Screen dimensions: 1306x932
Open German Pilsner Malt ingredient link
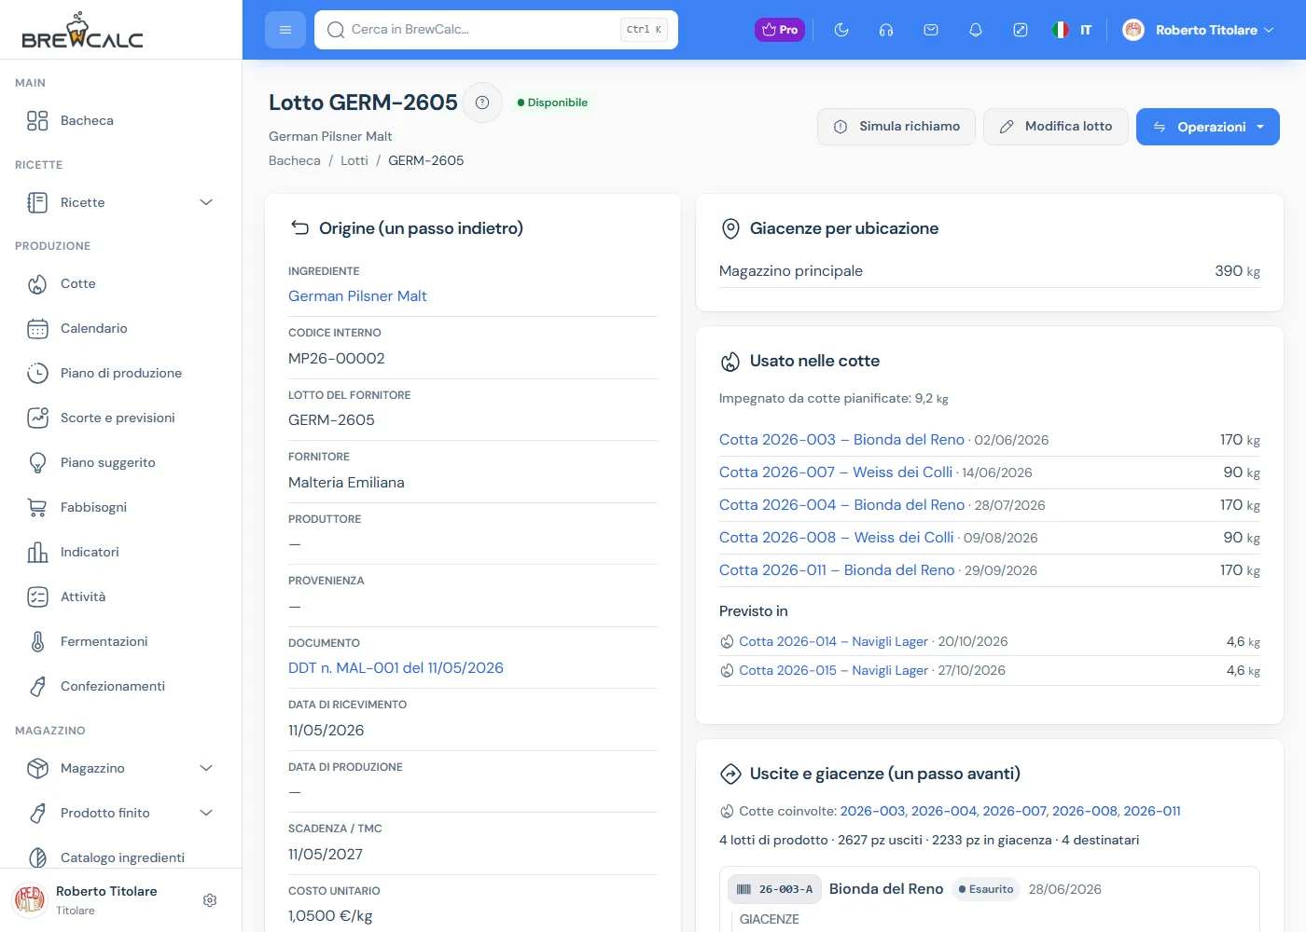[x=357, y=296]
